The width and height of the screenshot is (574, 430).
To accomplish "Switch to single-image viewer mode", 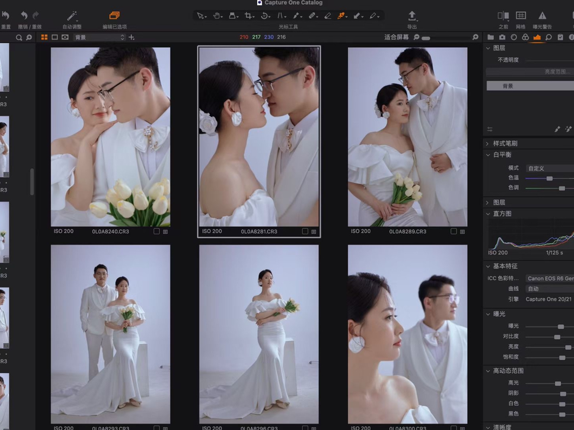I will pyautogui.click(x=55, y=37).
